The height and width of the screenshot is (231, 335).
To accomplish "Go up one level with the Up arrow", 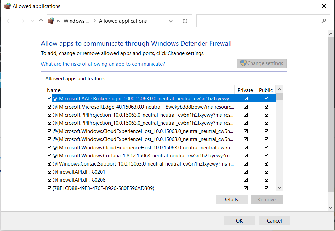I will point(41,21).
